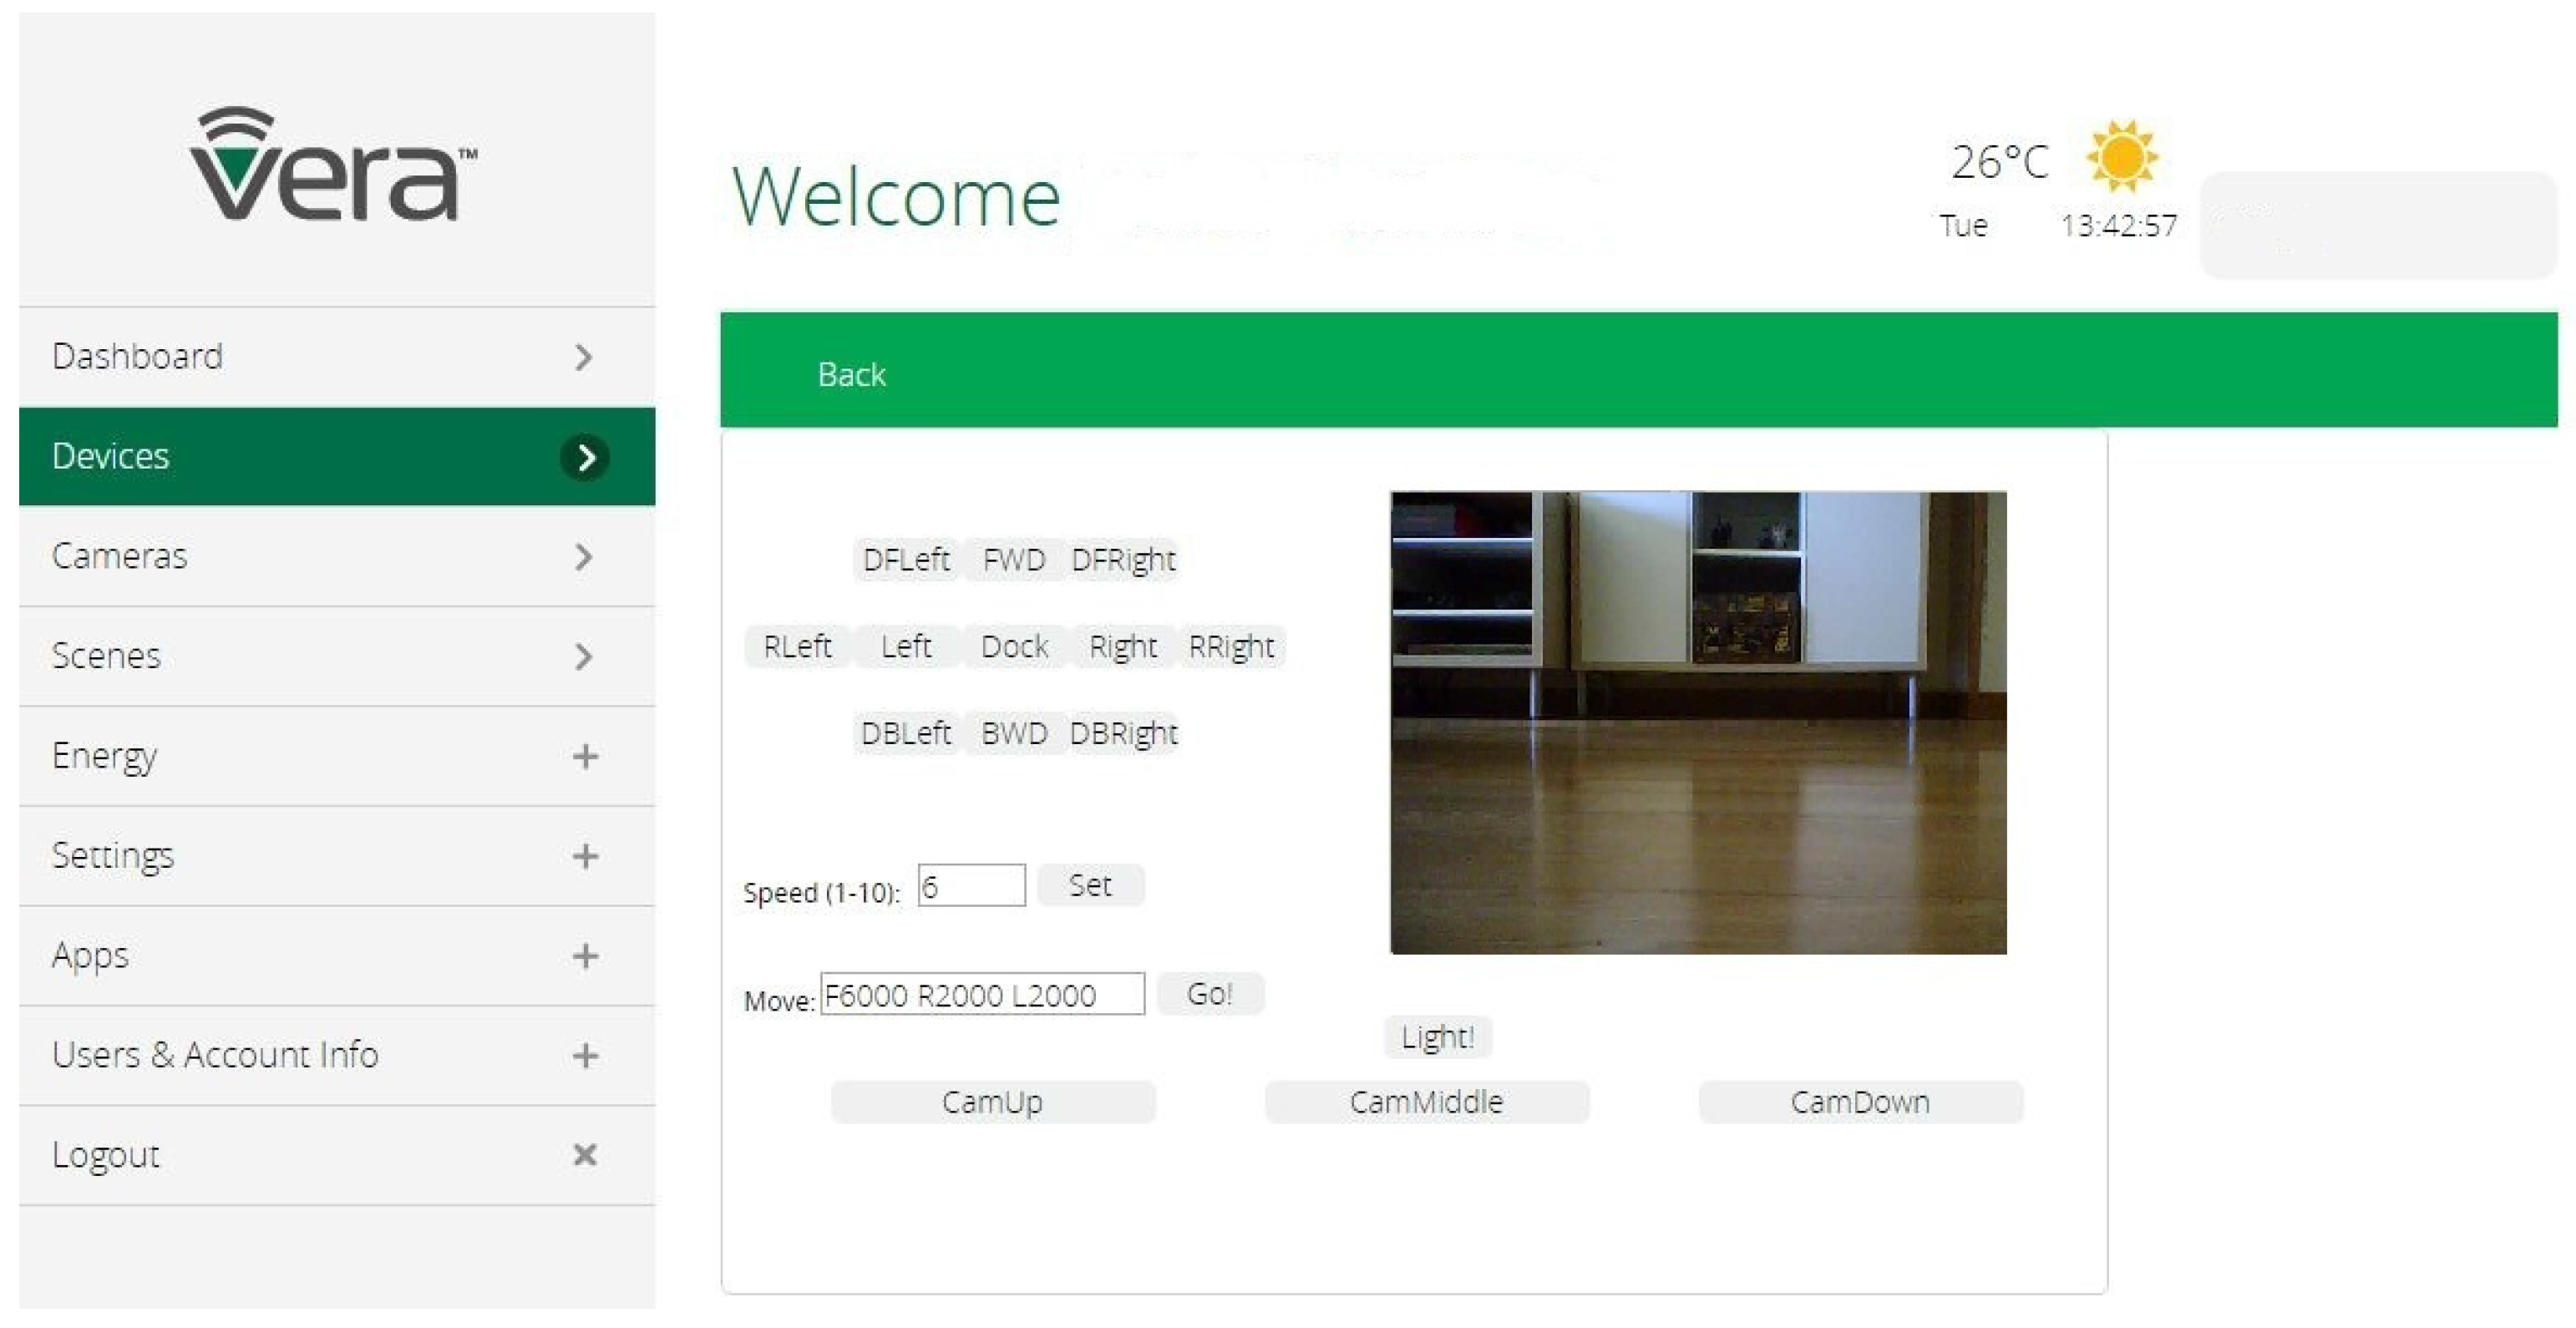Click the Devices circled arrow icon

(585, 457)
